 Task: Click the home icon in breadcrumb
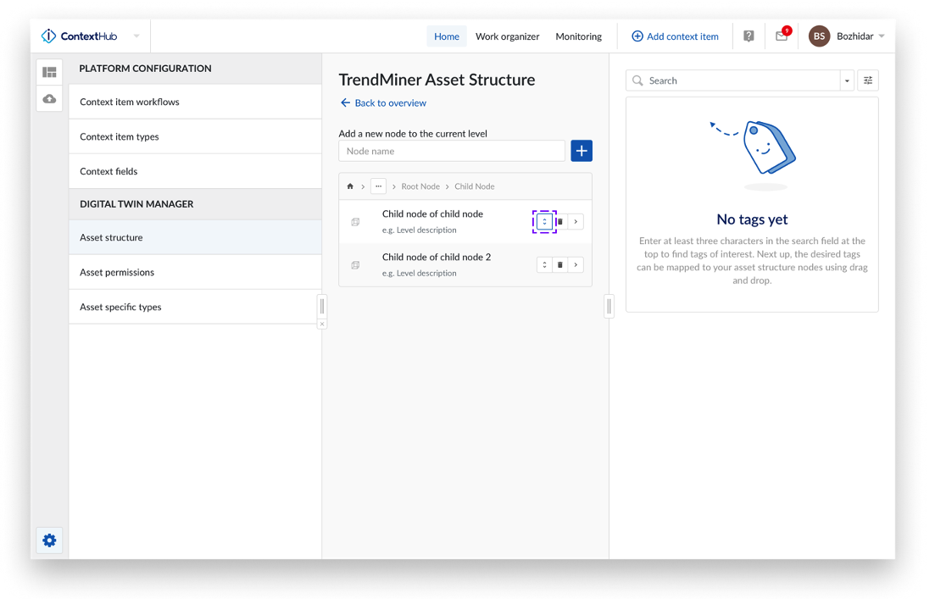click(350, 186)
